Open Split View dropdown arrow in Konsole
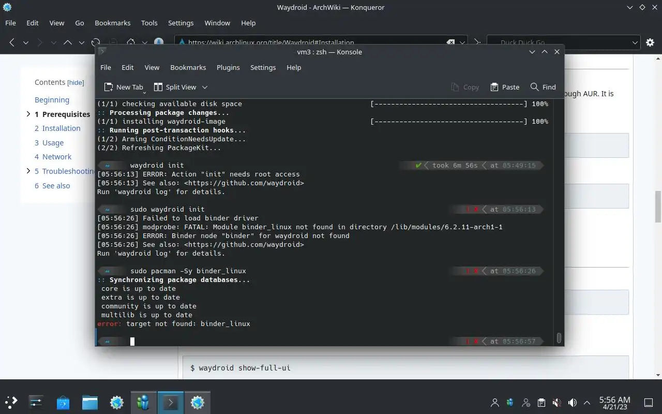The width and height of the screenshot is (662, 414). point(205,87)
